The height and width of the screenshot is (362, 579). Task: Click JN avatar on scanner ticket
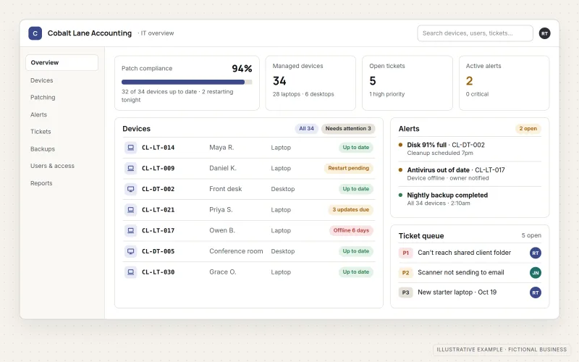tap(536, 273)
